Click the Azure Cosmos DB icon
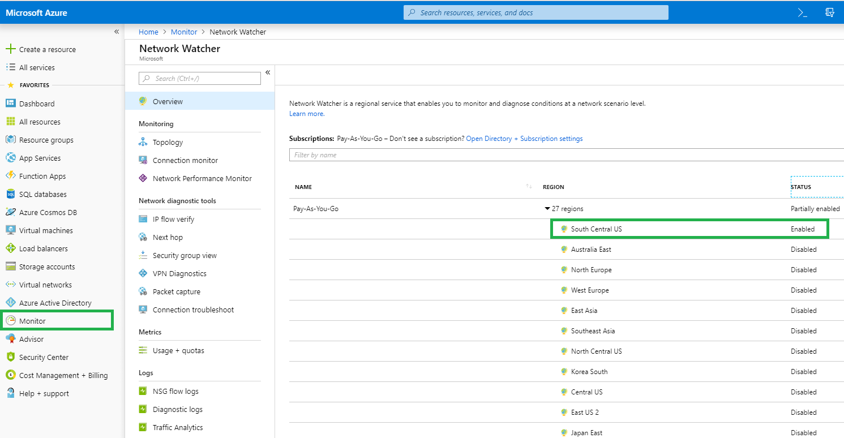844x438 pixels. [10, 212]
